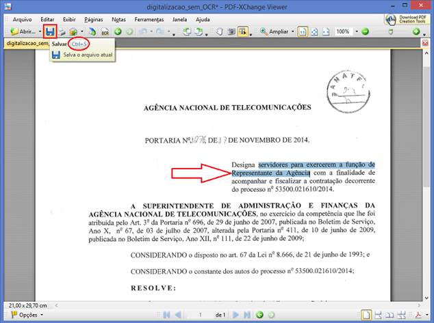This screenshot has height=323, width=434.
Task: Open the Ajuda menu
Action: 203,20
